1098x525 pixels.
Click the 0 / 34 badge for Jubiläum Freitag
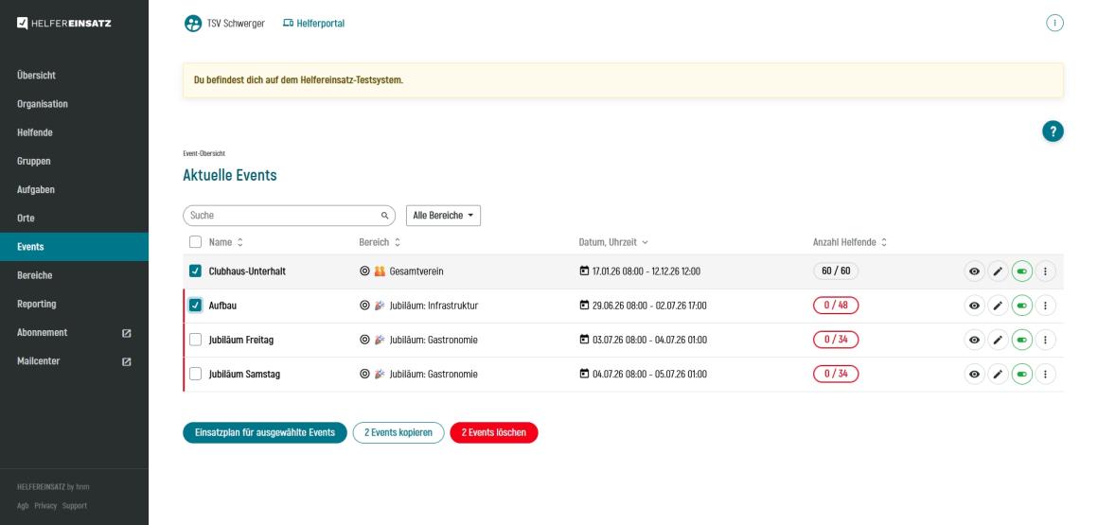tap(836, 340)
